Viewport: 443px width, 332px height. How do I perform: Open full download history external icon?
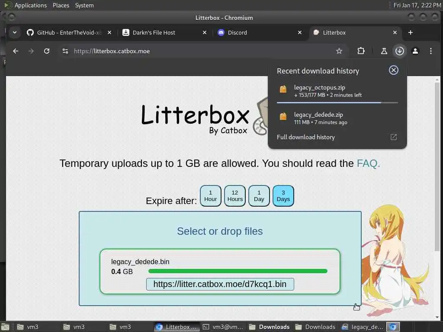pyautogui.click(x=394, y=137)
